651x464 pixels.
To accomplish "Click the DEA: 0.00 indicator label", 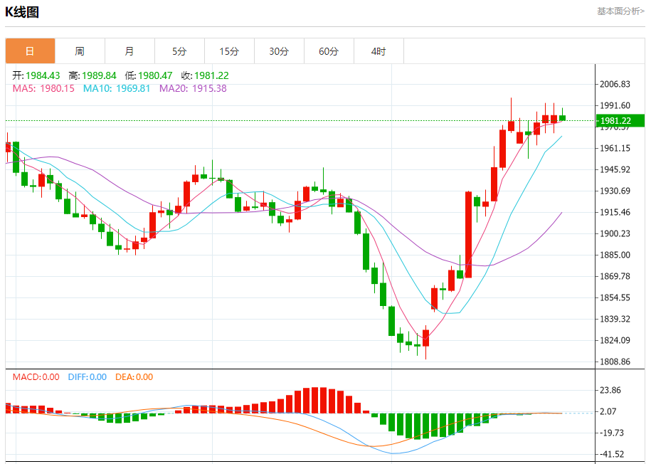I will point(133,377).
